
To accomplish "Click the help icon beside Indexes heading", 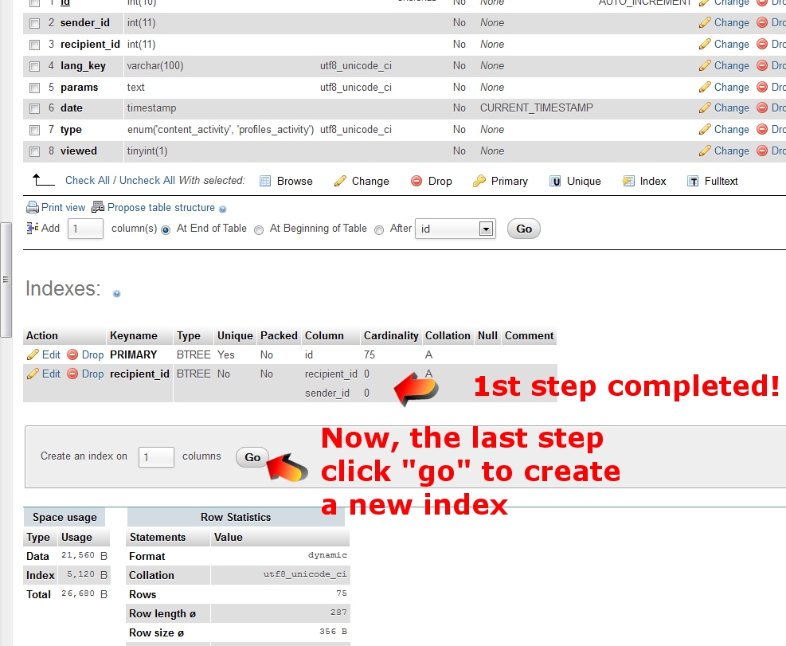I will point(117,294).
